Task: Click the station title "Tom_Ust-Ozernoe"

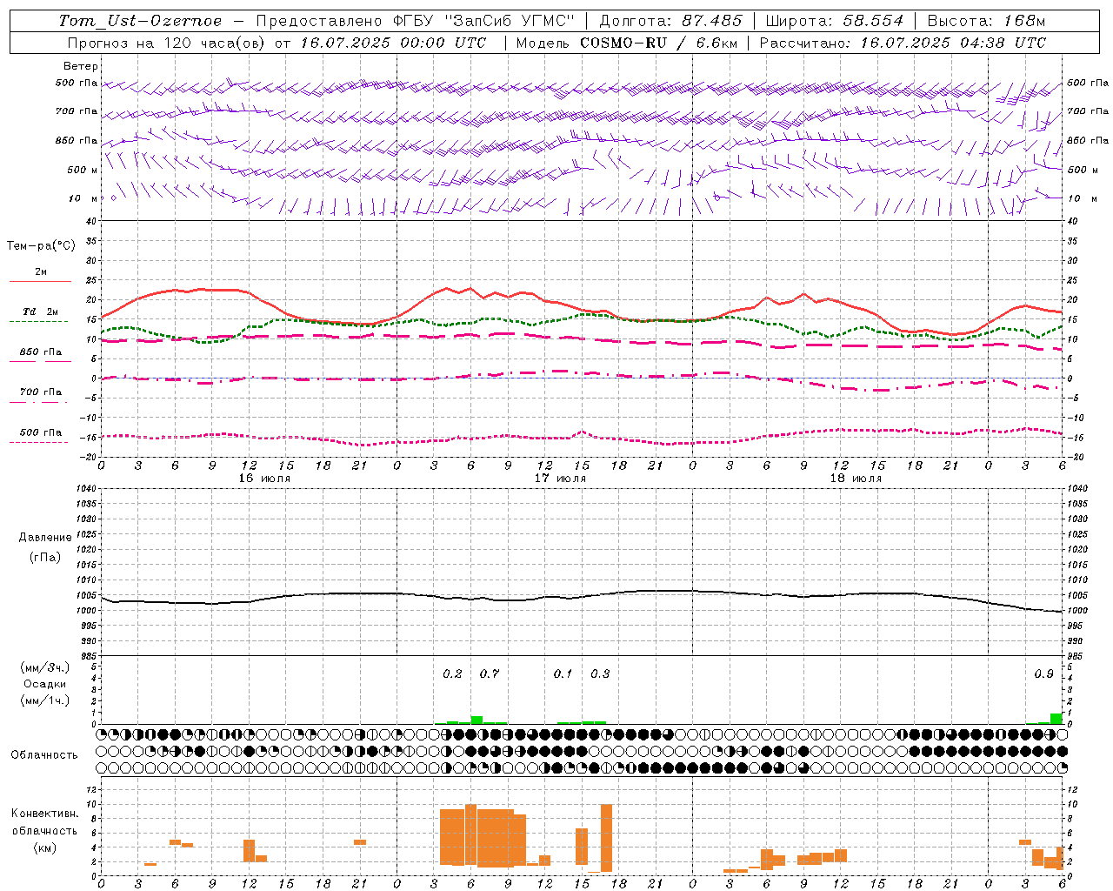Action: 140,21
